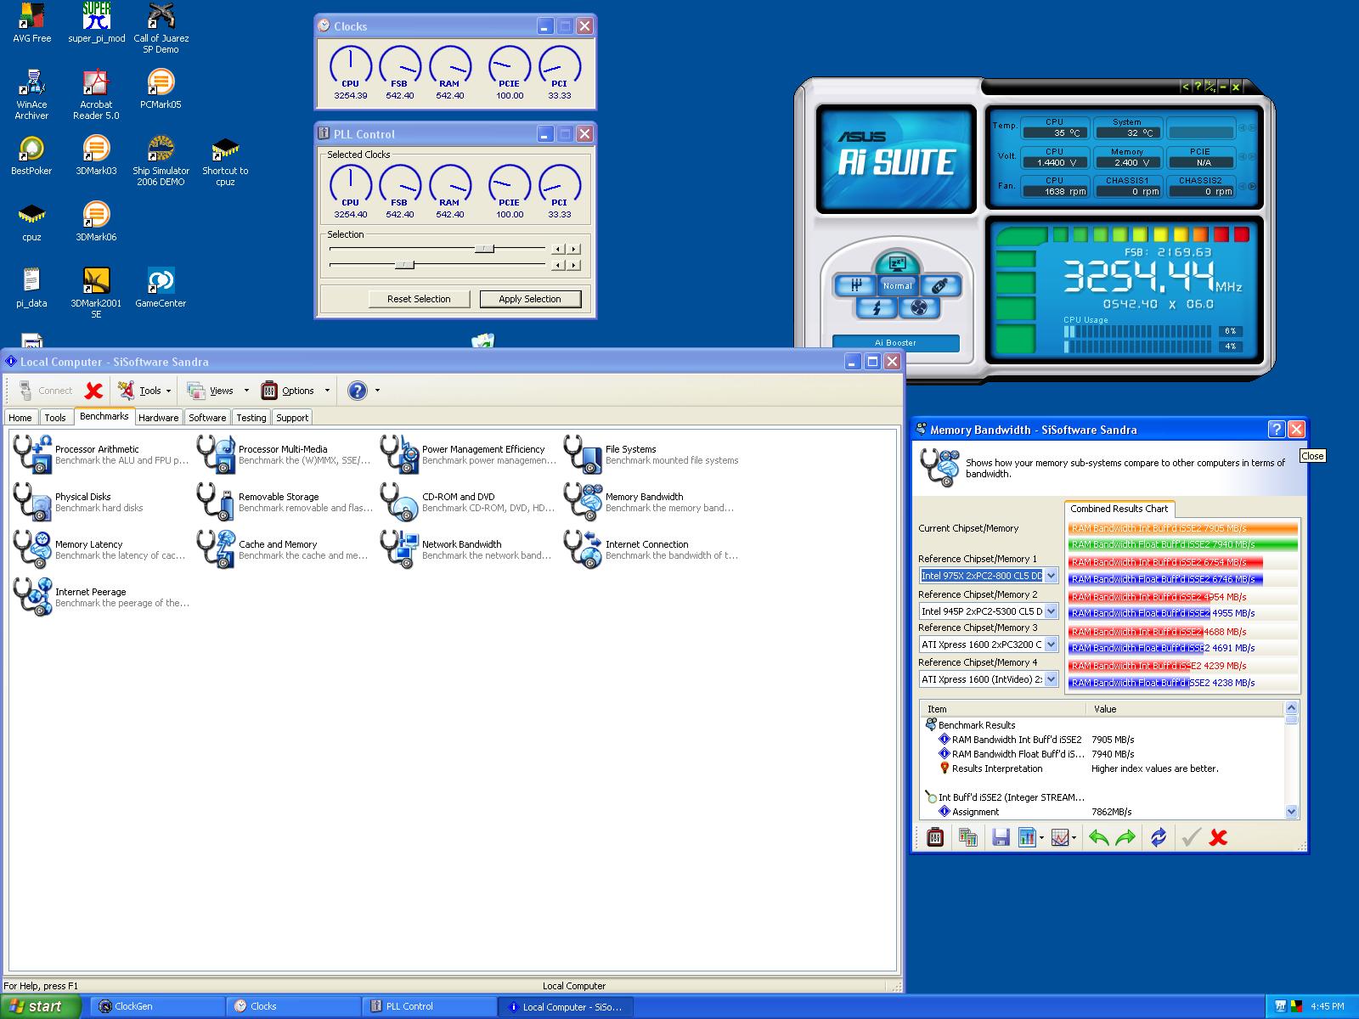Switch to the Support tab
The width and height of the screenshot is (1359, 1019).
tap(292, 418)
